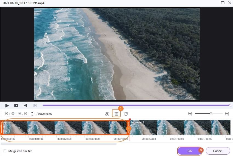Viewport: 233px width, 156px height.
Task: Enable Merge into one file checkbox
Action: [5, 151]
